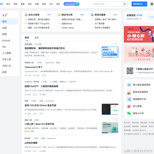
Task: Open the pink WOMEN event banner
Action: click(139, 54)
